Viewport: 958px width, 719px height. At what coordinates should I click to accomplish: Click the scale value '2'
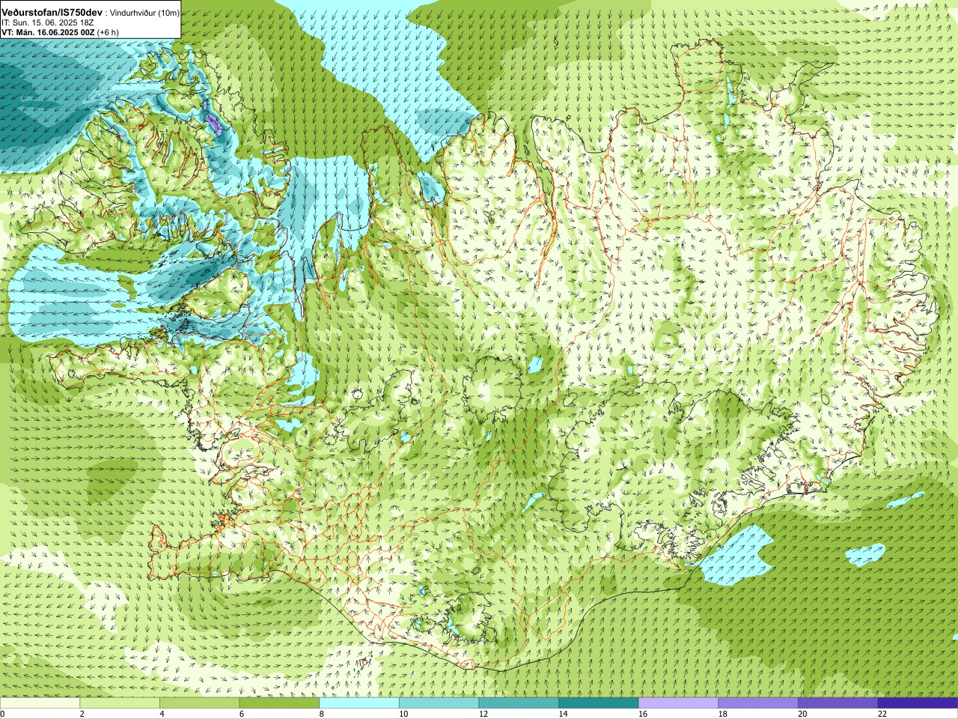(x=82, y=714)
